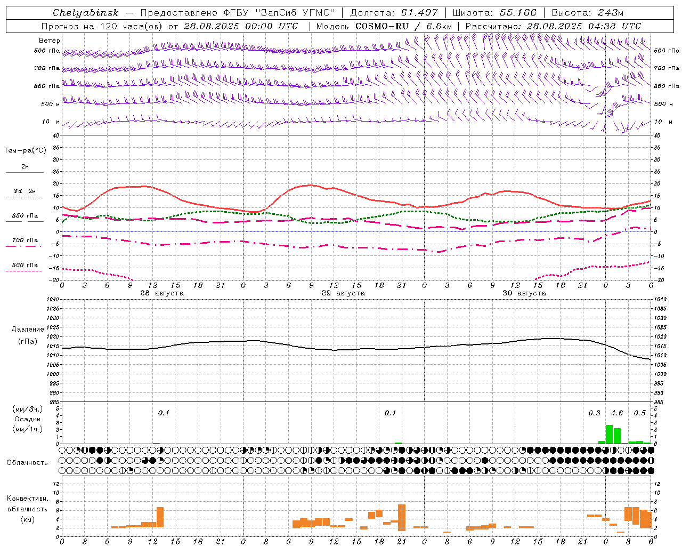
Task: Click the tallest orange convective bar at hour 21 on 29 августа
Action: (x=402, y=518)
